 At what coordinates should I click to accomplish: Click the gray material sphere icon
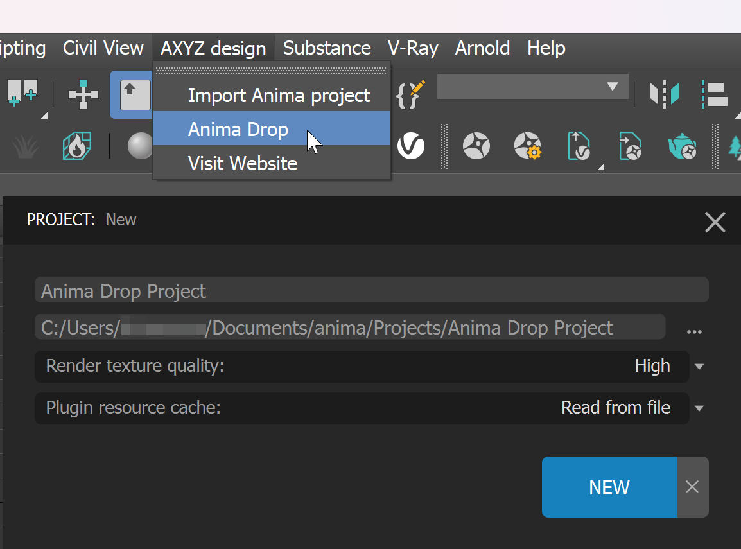141,146
